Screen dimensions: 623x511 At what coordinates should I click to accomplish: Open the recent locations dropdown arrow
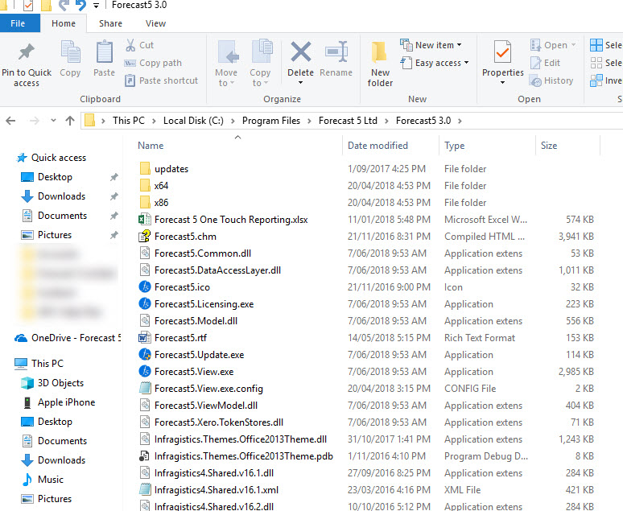[53, 121]
